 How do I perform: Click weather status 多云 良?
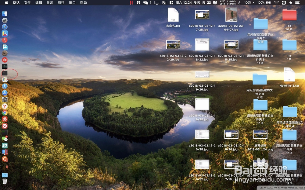click(x=199, y=2)
